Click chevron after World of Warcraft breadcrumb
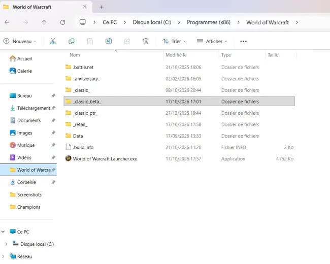The width and height of the screenshot is (330, 264). (x=297, y=22)
